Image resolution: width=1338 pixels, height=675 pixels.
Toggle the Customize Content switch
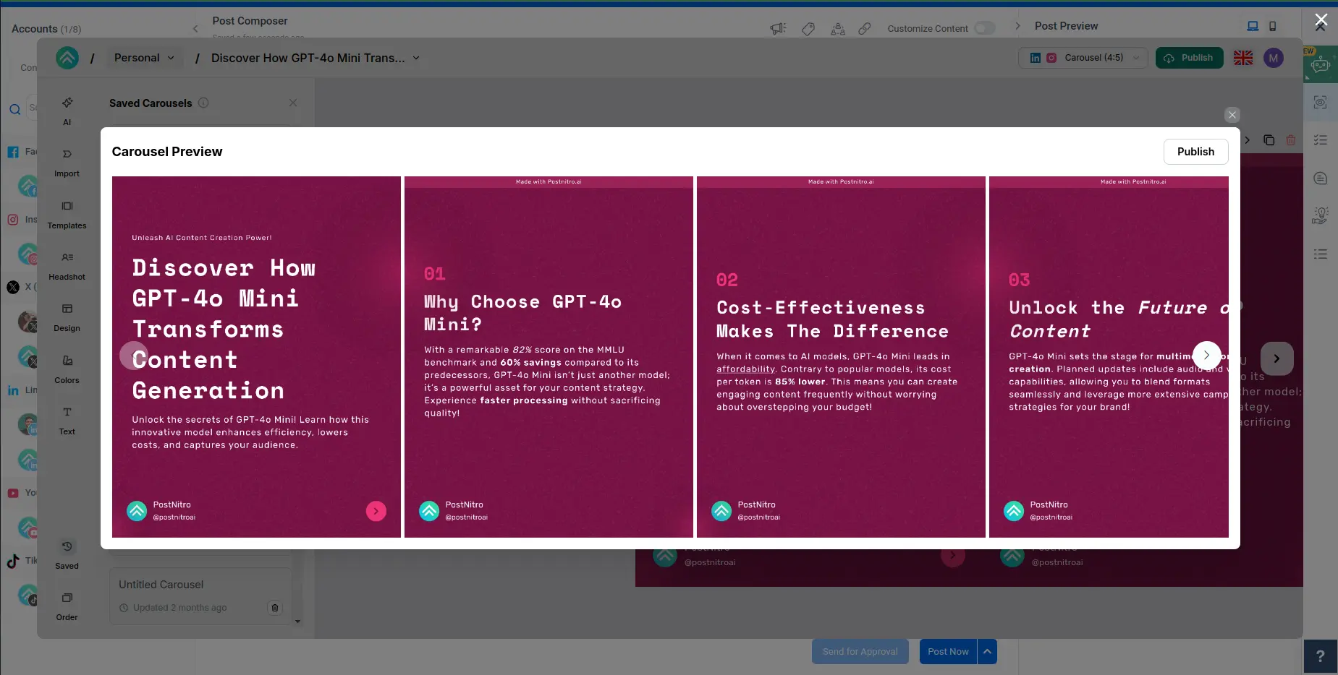(x=984, y=28)
